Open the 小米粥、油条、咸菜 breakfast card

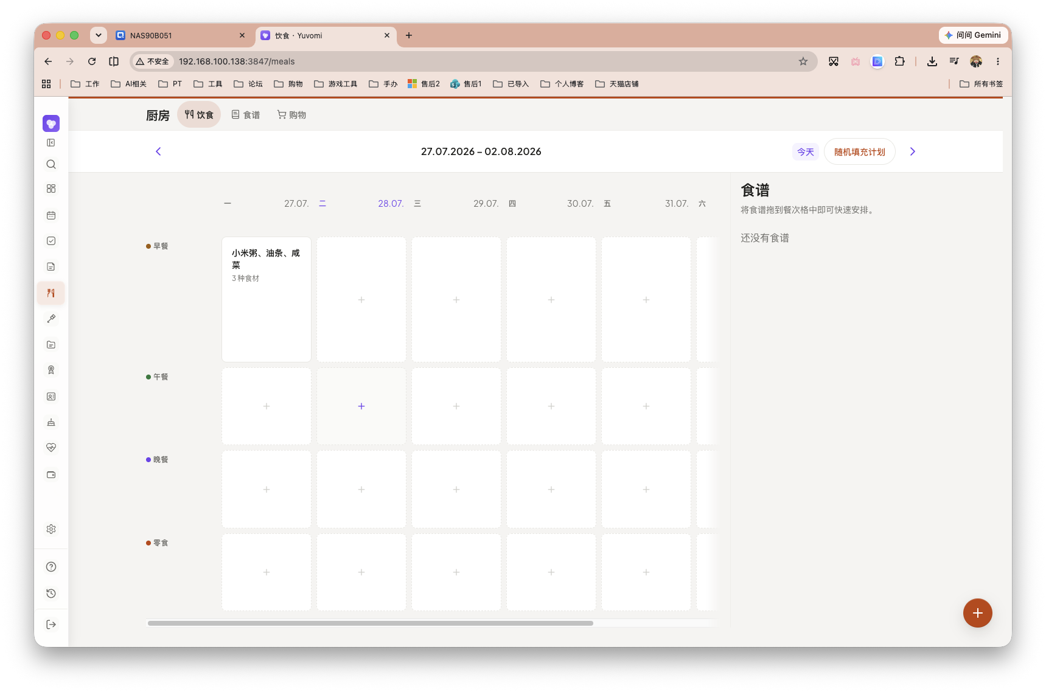click(x=267, y=299)
